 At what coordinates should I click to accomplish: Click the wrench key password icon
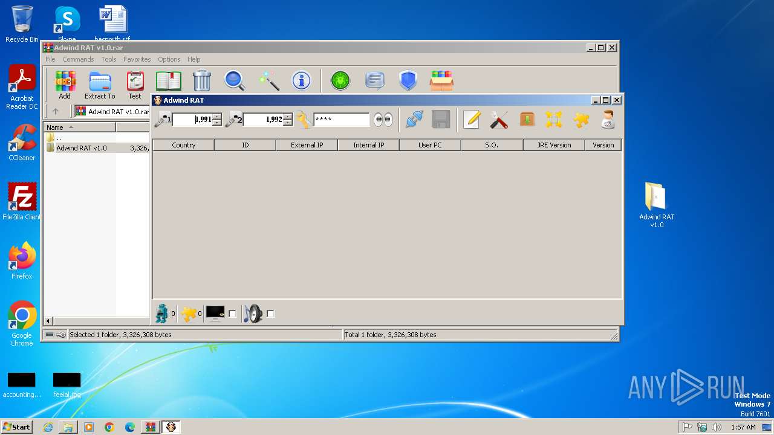pyautogui.click(x=304, y=120)
